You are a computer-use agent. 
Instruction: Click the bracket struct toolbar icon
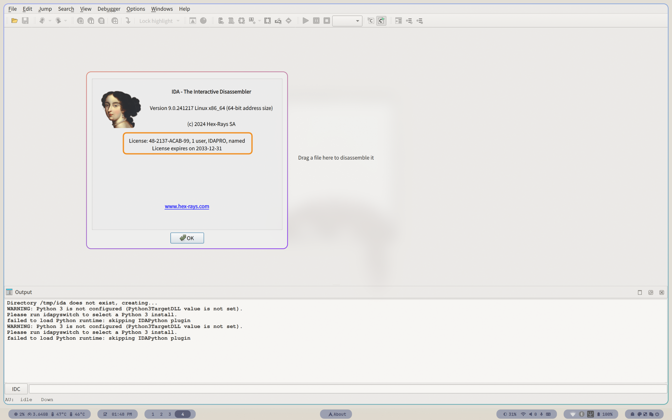click(x=267, y=20)
